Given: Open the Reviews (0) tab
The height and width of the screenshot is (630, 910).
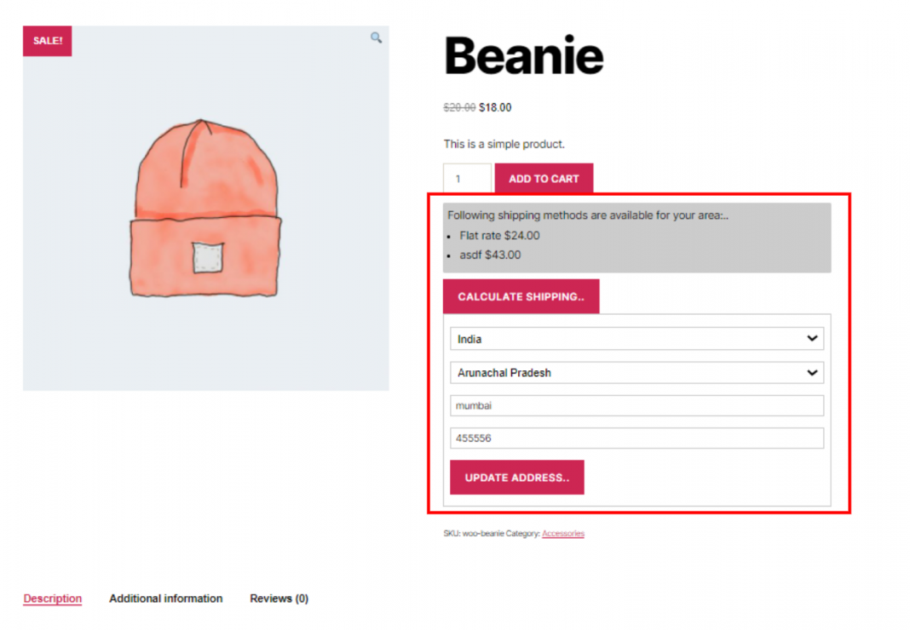Looking at the screenshot, I should click(279, 598).
